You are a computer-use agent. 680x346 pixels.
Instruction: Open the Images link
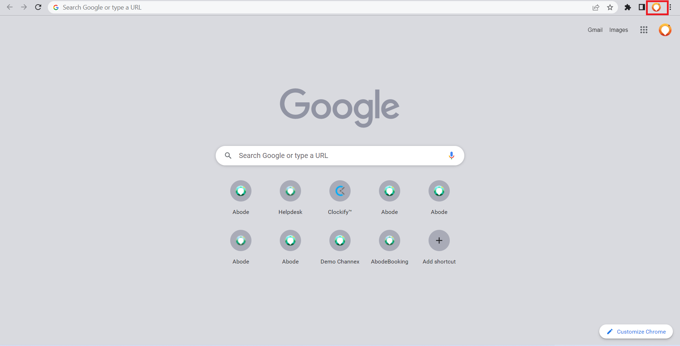[618, 30]
